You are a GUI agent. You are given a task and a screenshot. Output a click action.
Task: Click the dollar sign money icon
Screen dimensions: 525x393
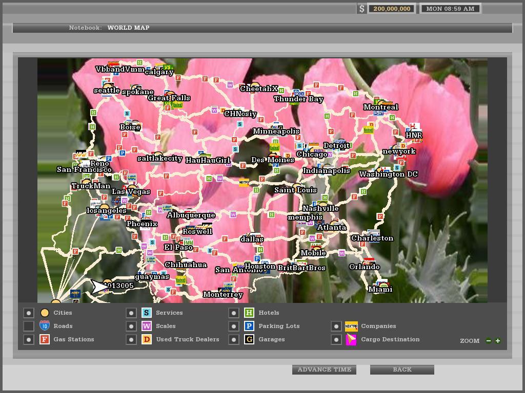point(362,9)
